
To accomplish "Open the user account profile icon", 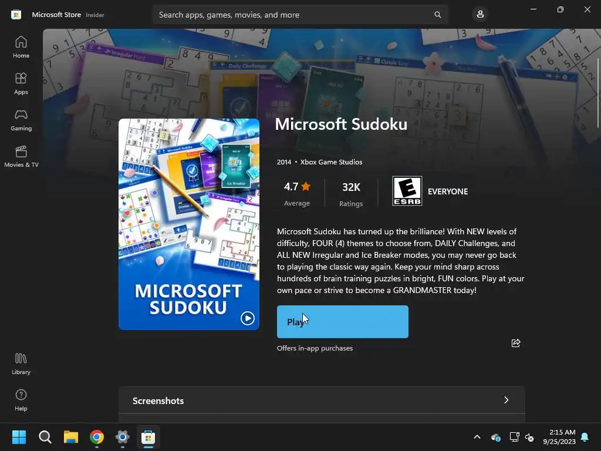I will [480, 15].
